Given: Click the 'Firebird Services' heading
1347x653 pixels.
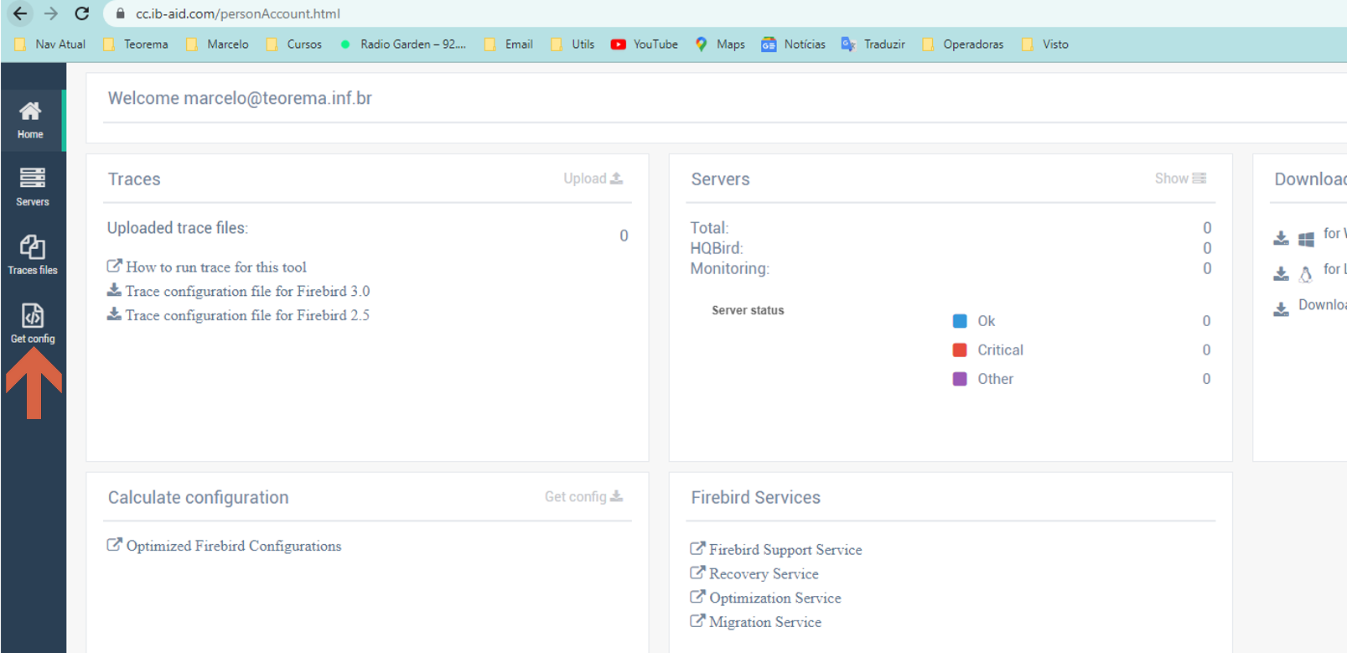Looking at the screenshot, I should 755,497.
